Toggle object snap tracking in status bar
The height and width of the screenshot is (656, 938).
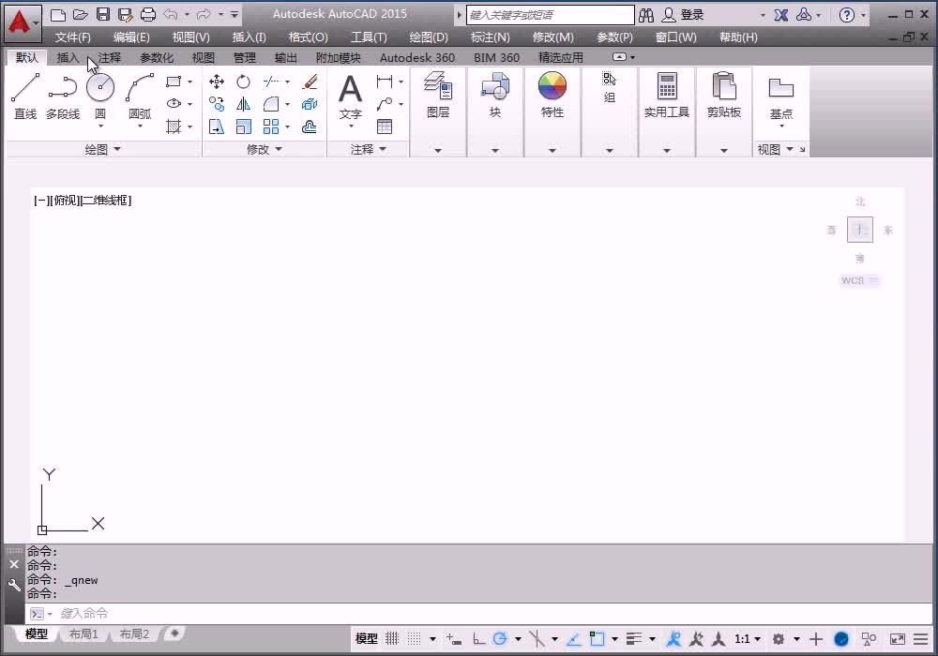574,639
